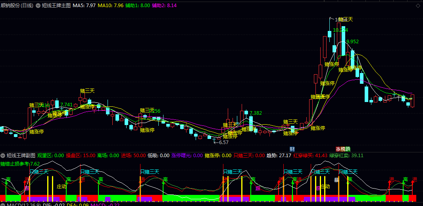Click the yellow MA10 indicator label
Image resolution: width=423 pixels, height=206 pixels.
click(110, 6)
